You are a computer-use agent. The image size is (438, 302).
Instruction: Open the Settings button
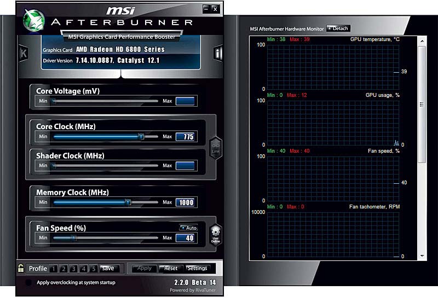(197, 268)
